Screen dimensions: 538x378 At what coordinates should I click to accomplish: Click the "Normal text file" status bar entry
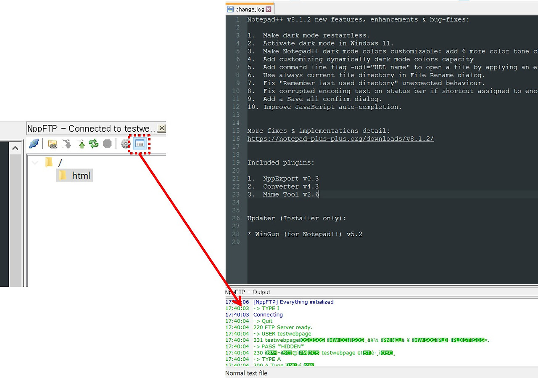pos(246,373)
